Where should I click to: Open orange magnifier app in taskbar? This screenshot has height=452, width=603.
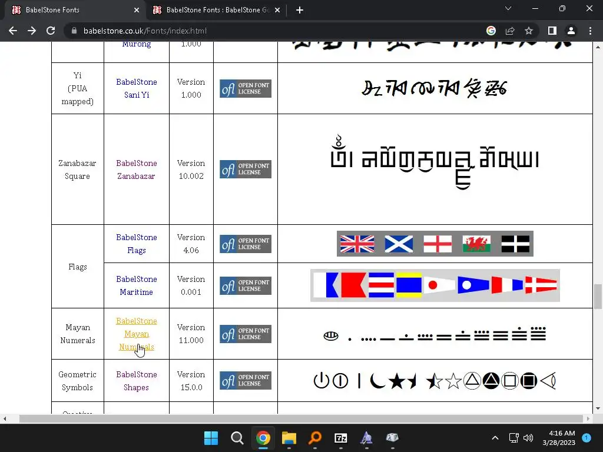pos(315,438)
